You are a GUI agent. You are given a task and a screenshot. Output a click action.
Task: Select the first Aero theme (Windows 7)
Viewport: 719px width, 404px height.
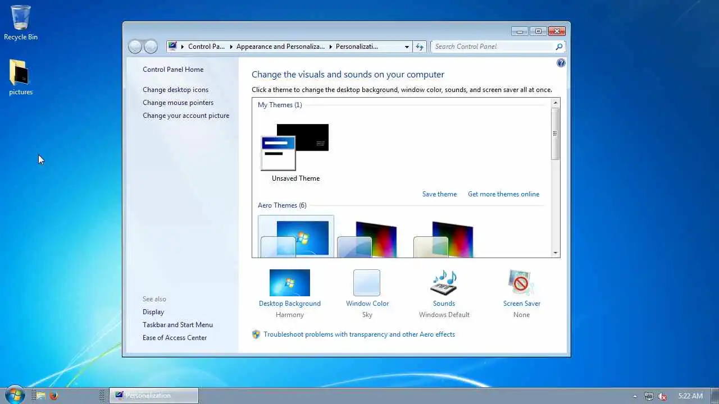pos(296,236)
